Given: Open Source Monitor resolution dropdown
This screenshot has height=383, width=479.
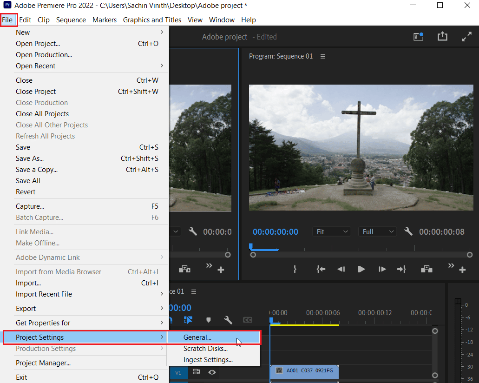Looking at the screenshot, I should point(176,231).
